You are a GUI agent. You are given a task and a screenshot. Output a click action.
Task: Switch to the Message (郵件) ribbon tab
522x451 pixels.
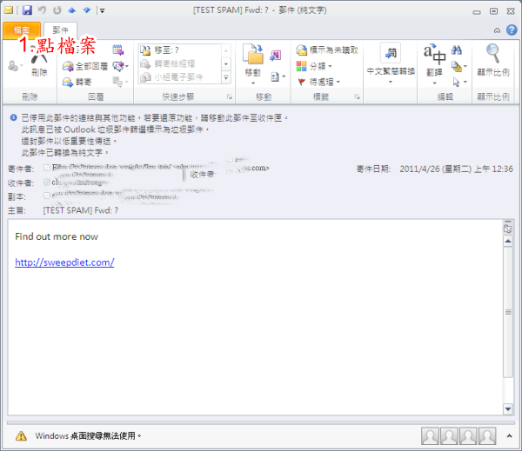59,30
